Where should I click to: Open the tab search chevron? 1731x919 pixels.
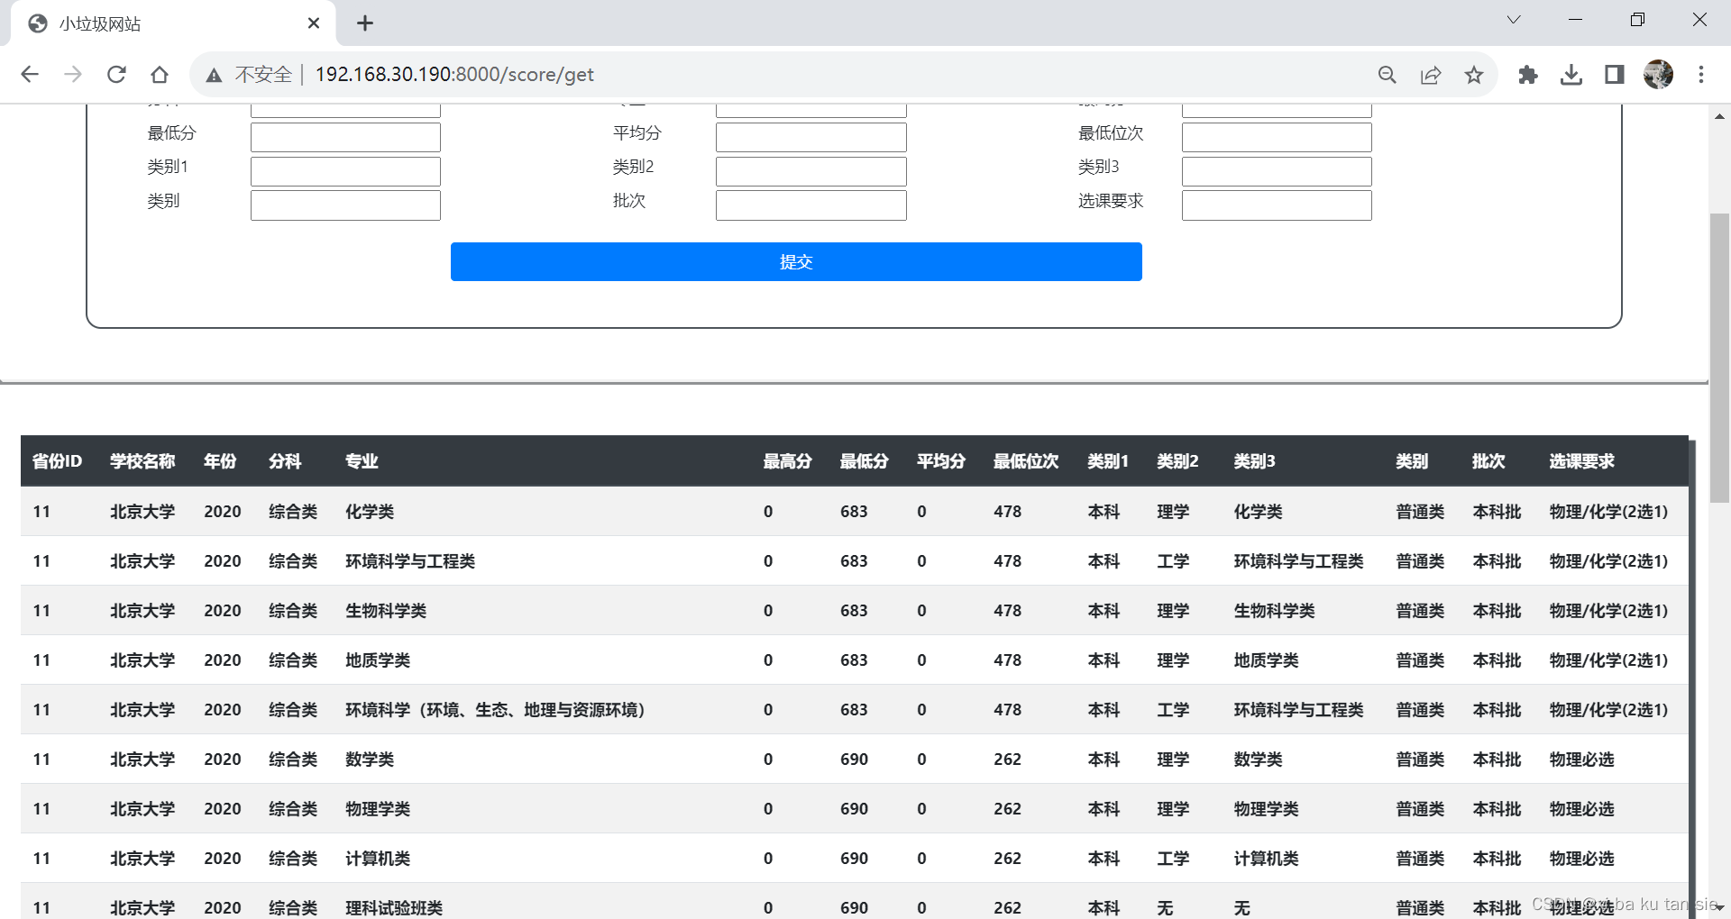[x=1513, y=19]
